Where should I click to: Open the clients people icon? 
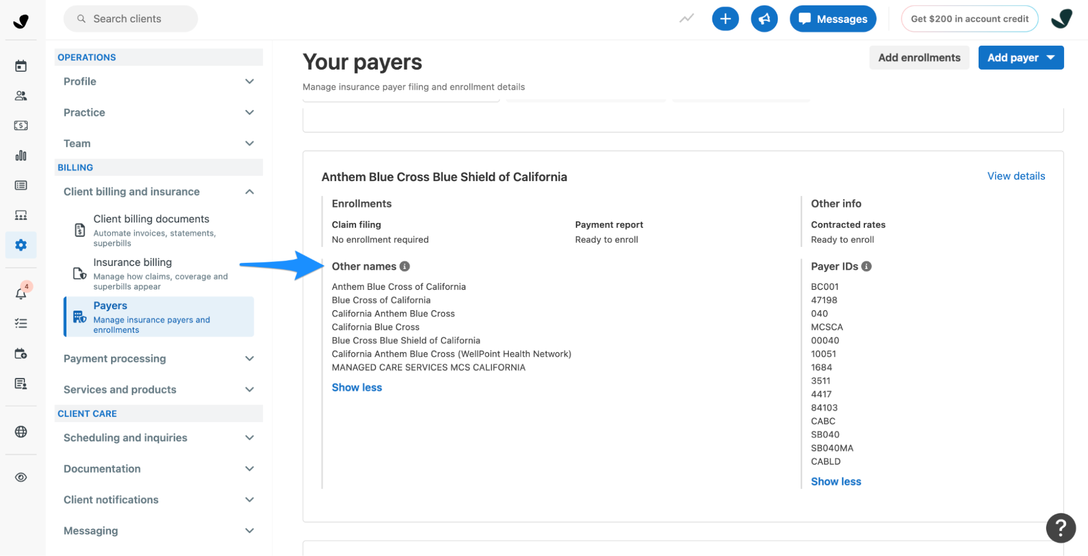coord(21,96)
